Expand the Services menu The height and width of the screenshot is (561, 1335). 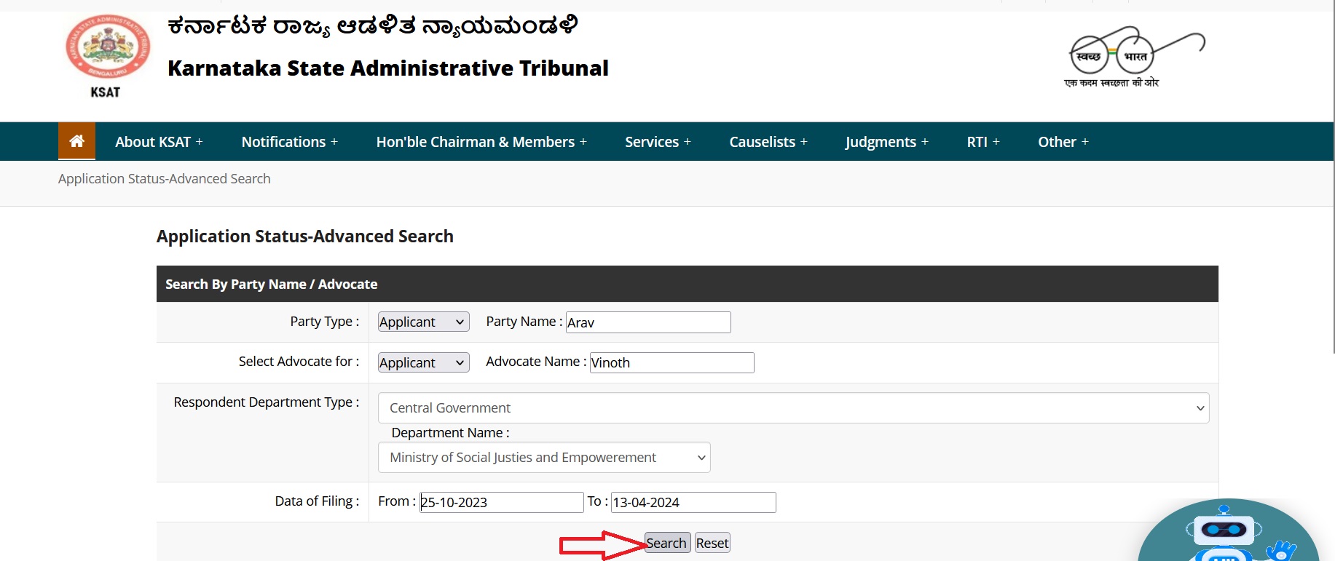pyautogui.click(x=658, y=142)
